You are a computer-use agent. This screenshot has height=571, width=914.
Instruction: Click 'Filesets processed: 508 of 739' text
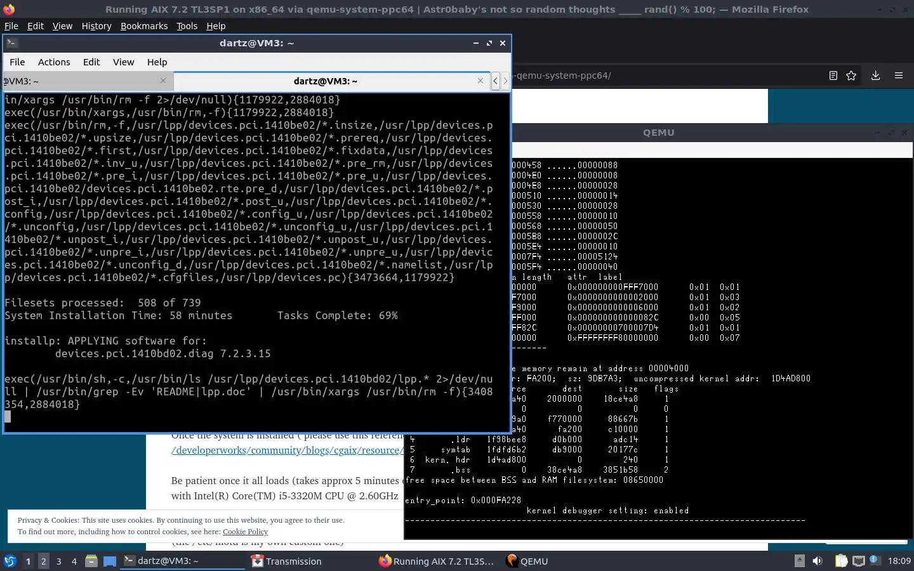tap(102, 303)
